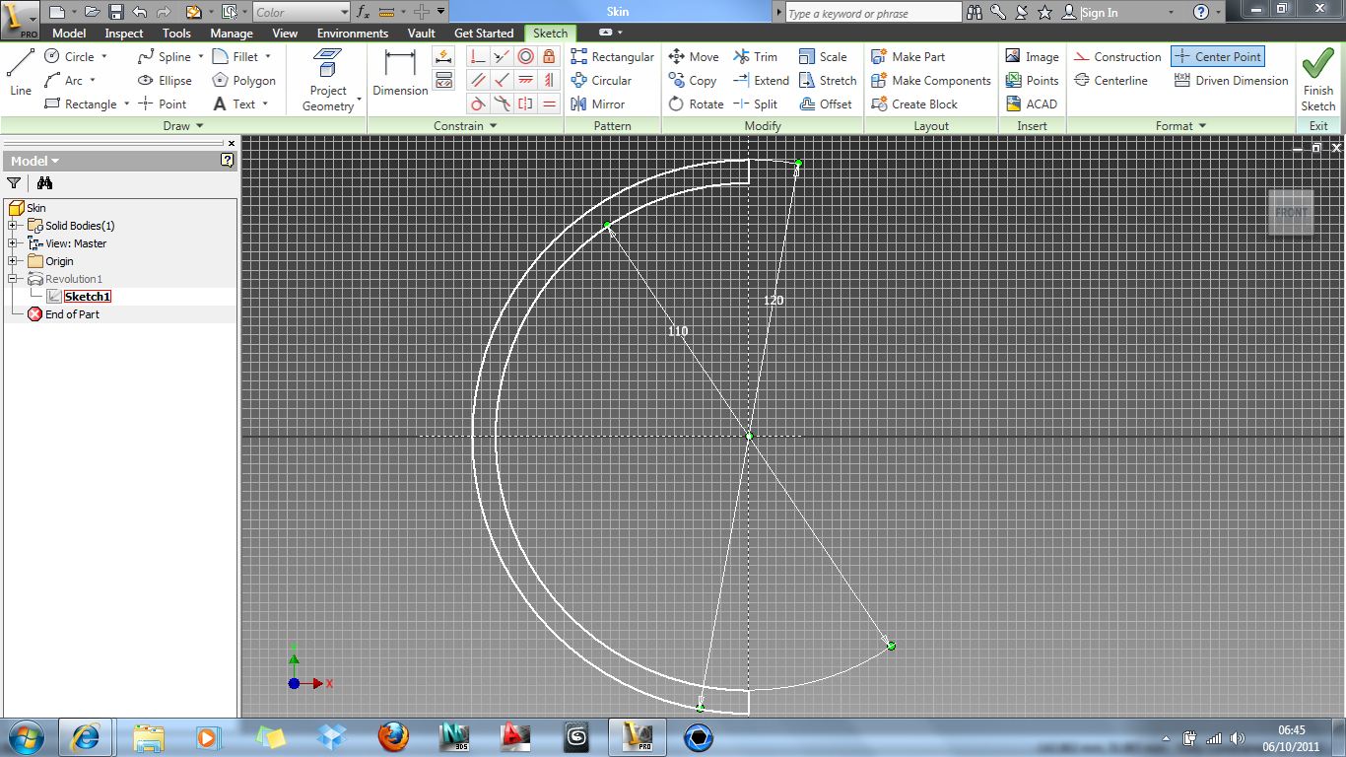
Task: Open the Tools ribbon tab
Action: [176, 33]
